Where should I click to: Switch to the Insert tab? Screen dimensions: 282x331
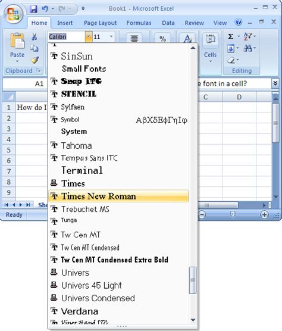click(x=65, y=23)
